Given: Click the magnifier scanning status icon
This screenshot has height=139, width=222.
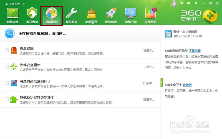Looking at the screenshot, I should pos(9,33).
